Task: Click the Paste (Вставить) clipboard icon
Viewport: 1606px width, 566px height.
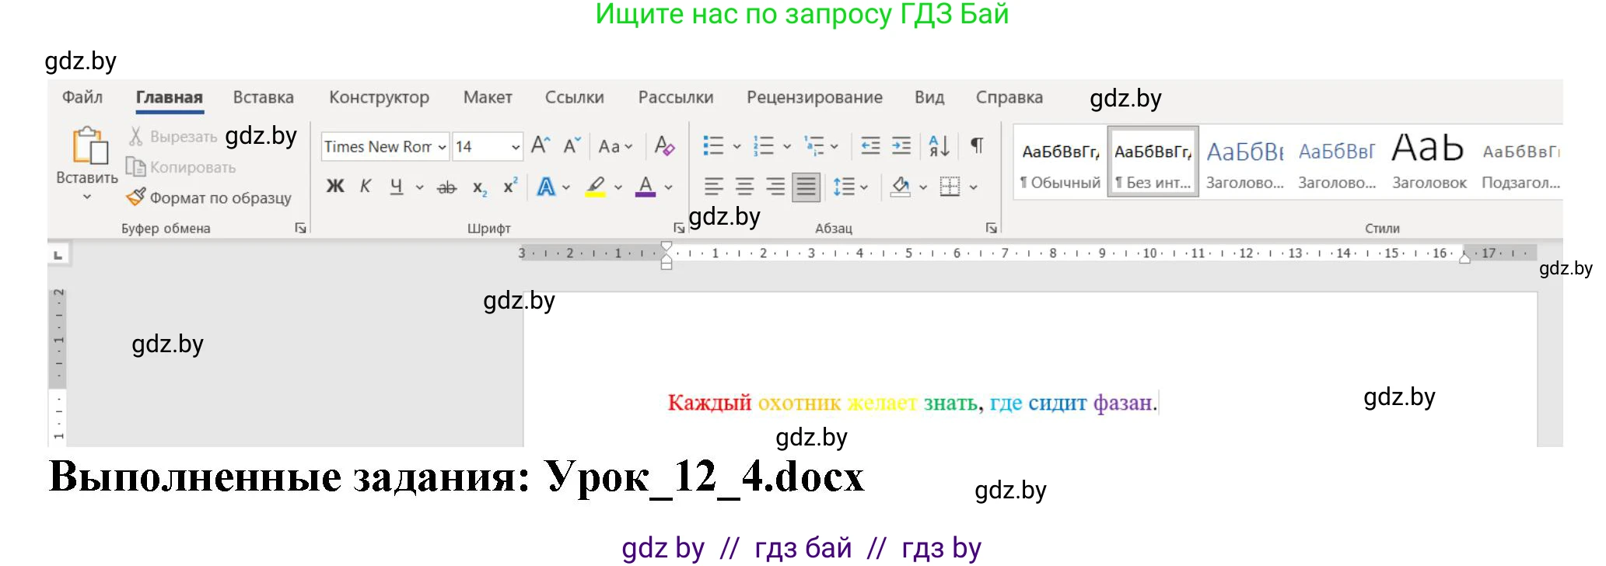Action: click(x=90, y=145)
